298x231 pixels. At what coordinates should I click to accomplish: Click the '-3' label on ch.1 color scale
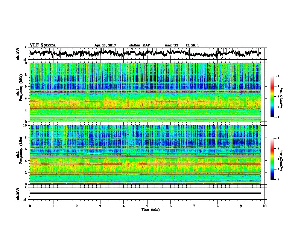[278, 76]
